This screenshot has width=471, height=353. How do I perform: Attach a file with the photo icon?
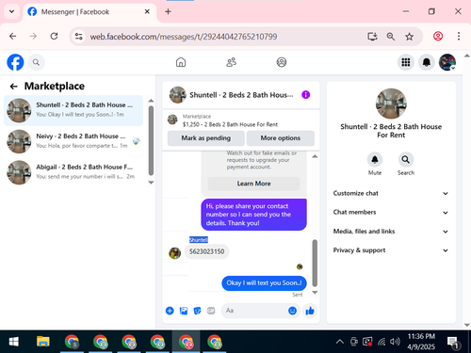184,311
